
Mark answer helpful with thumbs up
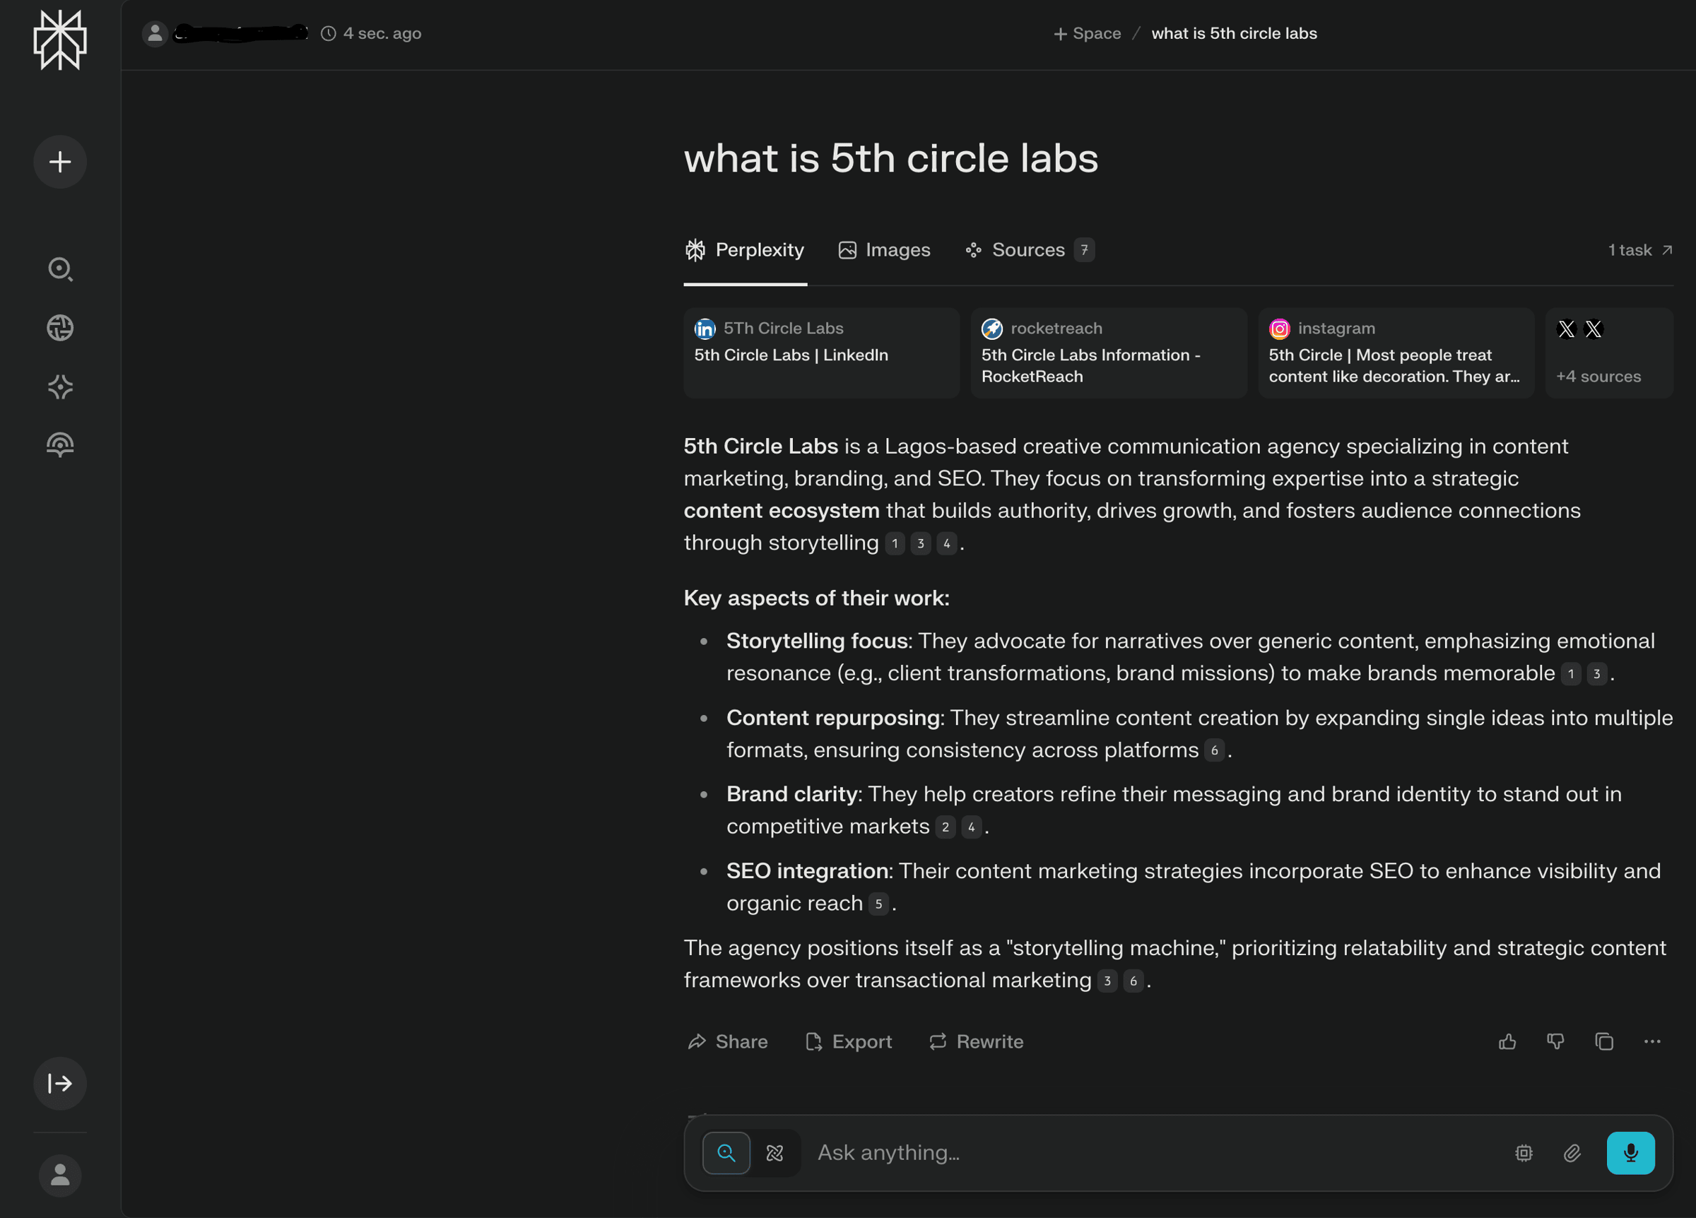pyautogui.click(x=1507, y=1041)
